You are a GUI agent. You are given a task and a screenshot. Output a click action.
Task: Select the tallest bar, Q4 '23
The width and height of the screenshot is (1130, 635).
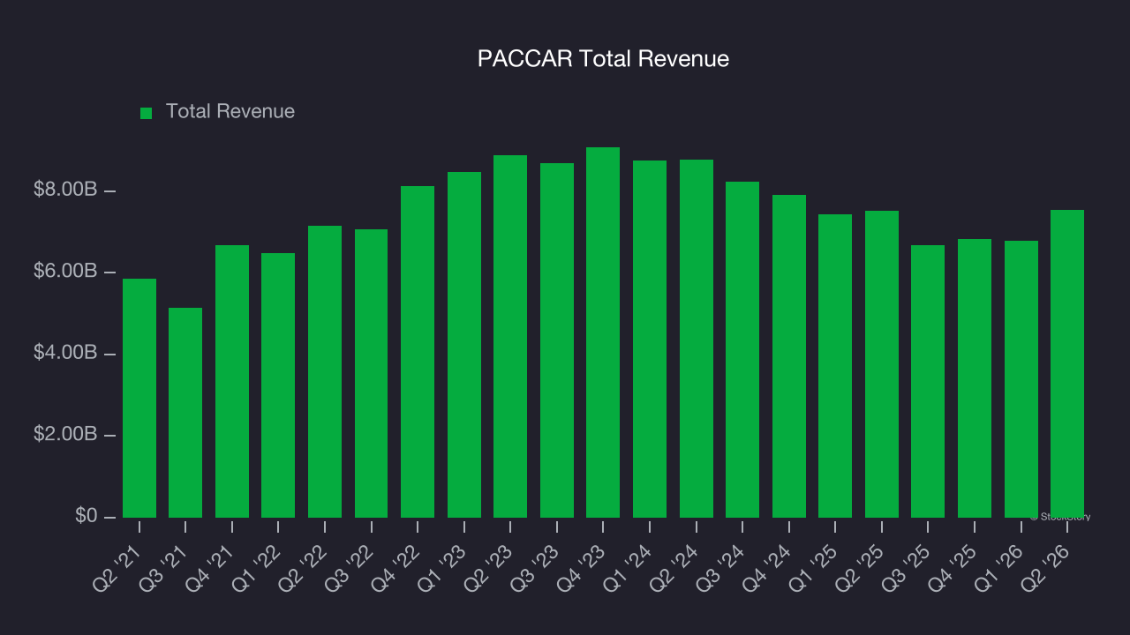pyautogui.click(x=603, y=332)
